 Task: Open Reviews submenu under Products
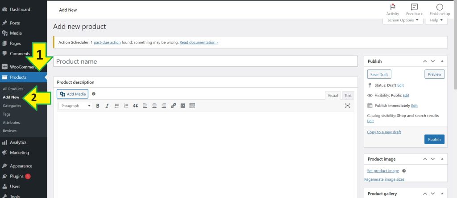(x=10, y=131)
